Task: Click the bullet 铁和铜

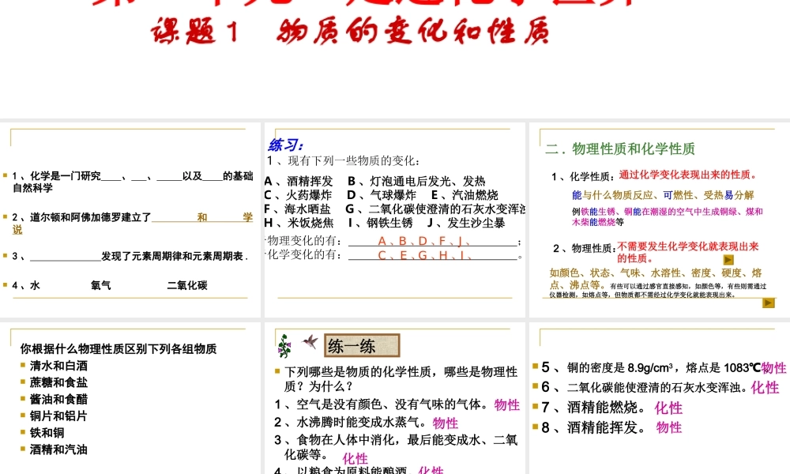Action: pos(47,432)
